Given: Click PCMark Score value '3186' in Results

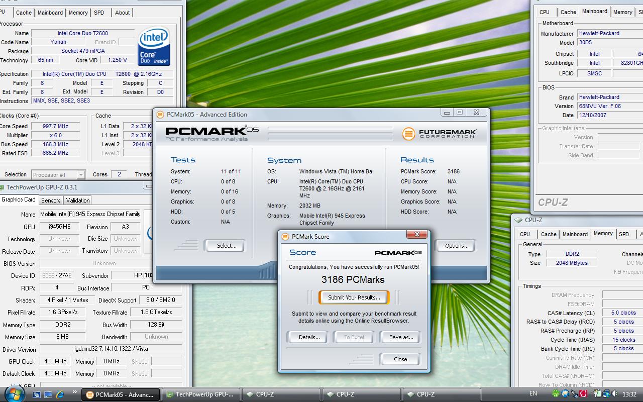Looking at the screenshot, I should (x=454, y=171).
